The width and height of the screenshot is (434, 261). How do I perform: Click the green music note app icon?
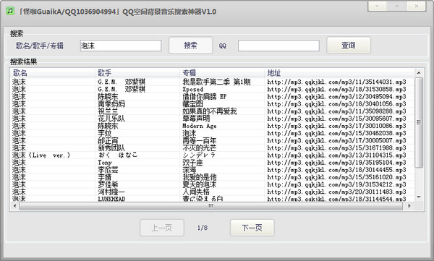10,11
